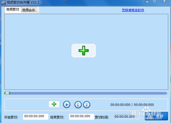
Task: Set cut start with the left bracket button
Action: [78, 105]
